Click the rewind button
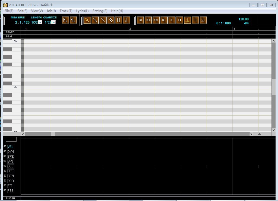 (148, 20)
